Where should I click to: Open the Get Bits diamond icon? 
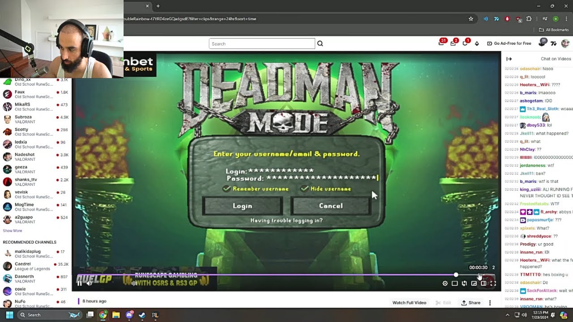(x=477, y=43)
